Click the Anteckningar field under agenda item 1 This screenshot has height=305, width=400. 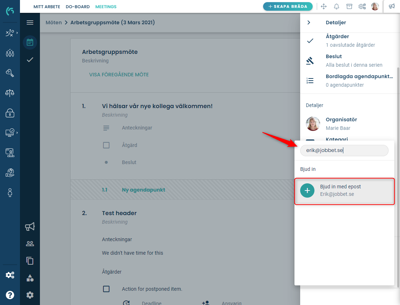coord(137,128)
